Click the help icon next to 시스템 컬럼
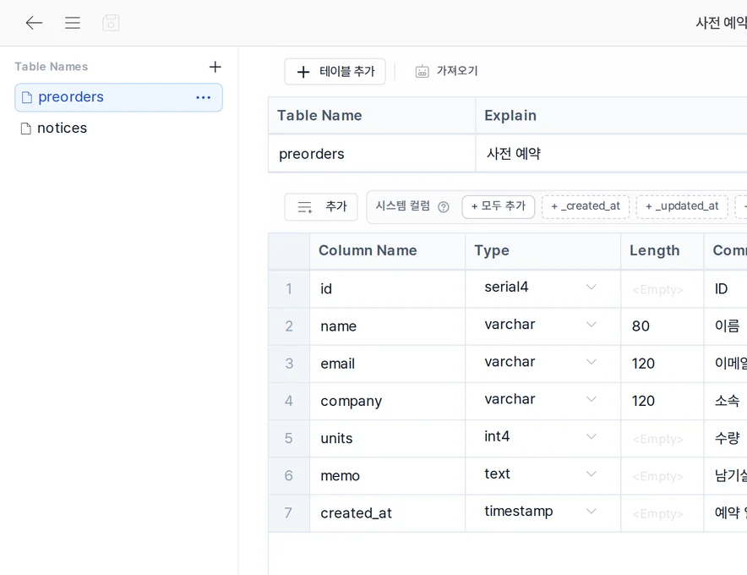This screenshot has width=747, height=575. click(444, 206)
